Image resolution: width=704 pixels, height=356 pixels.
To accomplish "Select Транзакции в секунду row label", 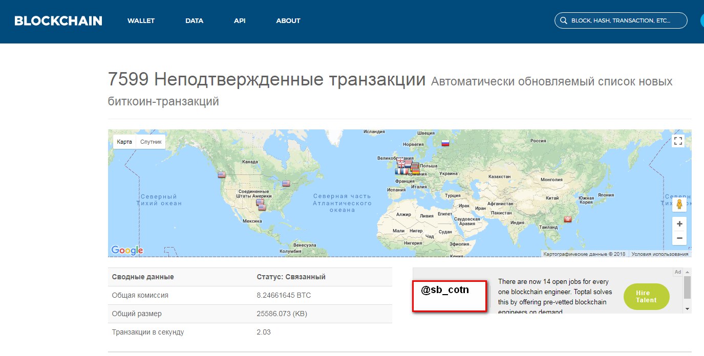I will (x=147, y=332).
